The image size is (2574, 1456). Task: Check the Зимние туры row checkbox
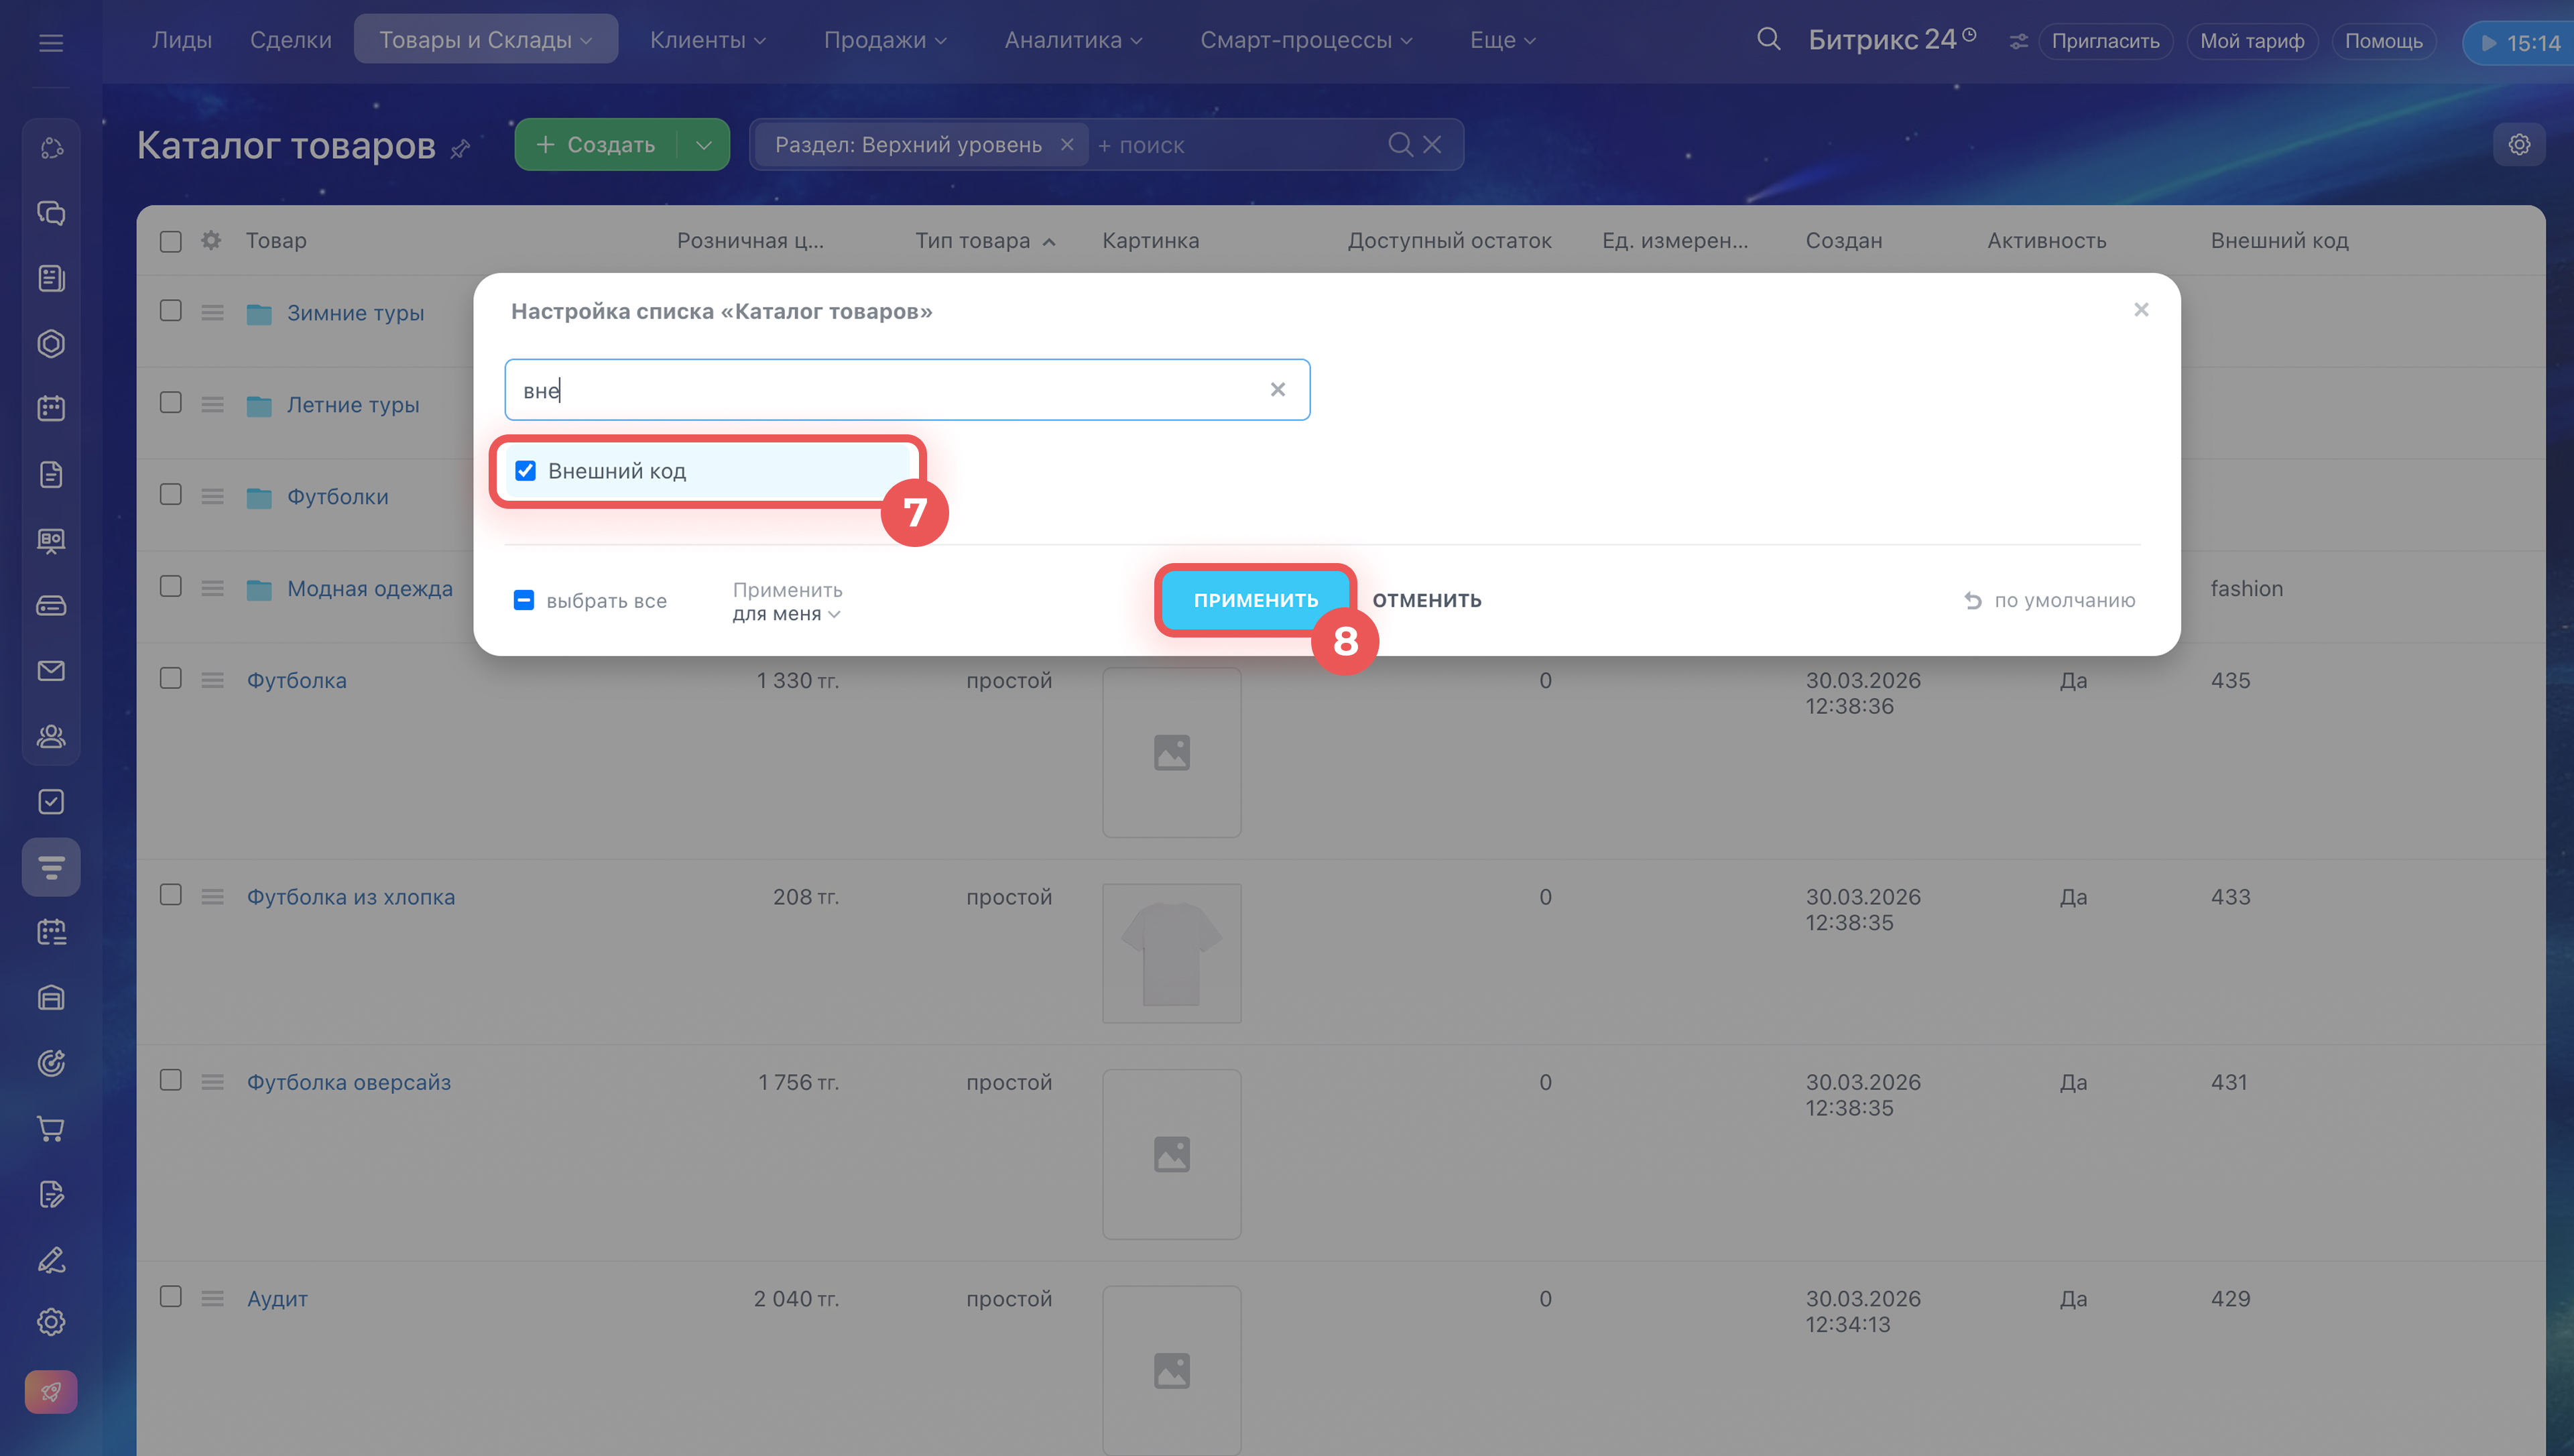point(171,311)
